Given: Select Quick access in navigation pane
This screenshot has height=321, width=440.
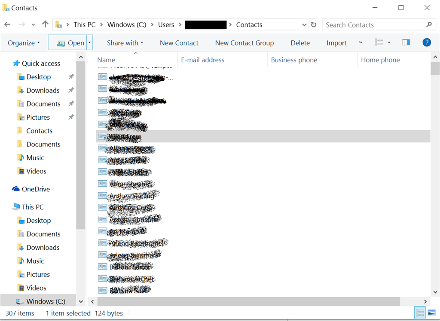Looking at the screenshot, I should 41,64.
